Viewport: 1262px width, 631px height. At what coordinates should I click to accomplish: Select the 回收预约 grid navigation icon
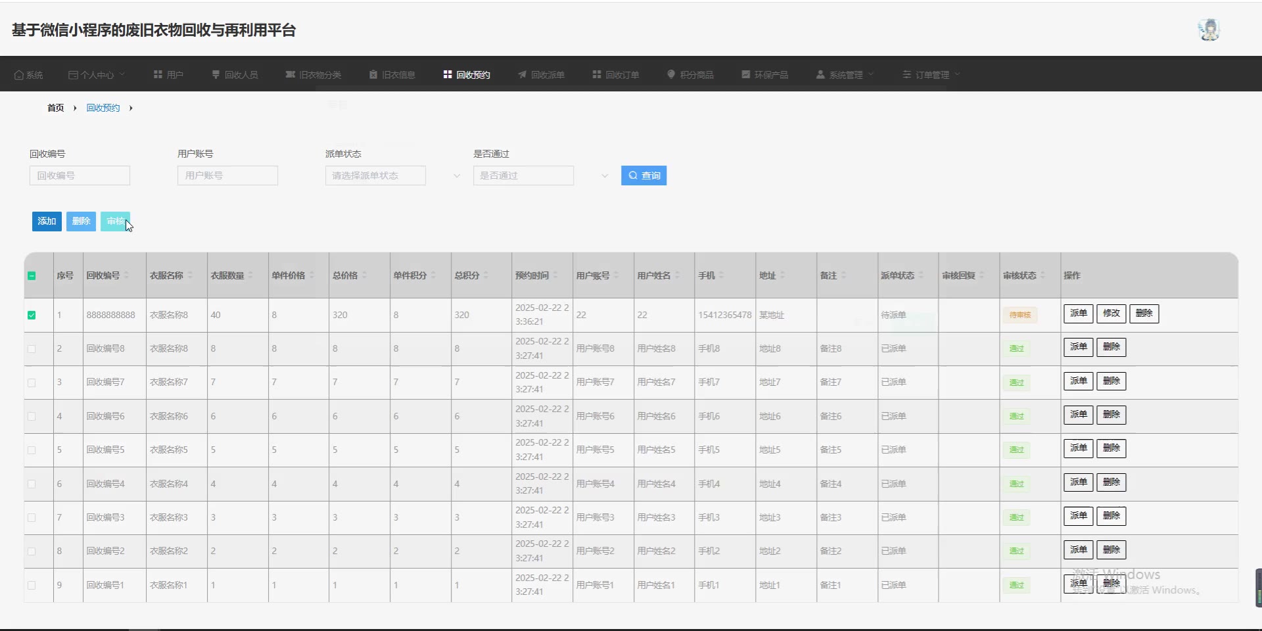click(448, 75)
